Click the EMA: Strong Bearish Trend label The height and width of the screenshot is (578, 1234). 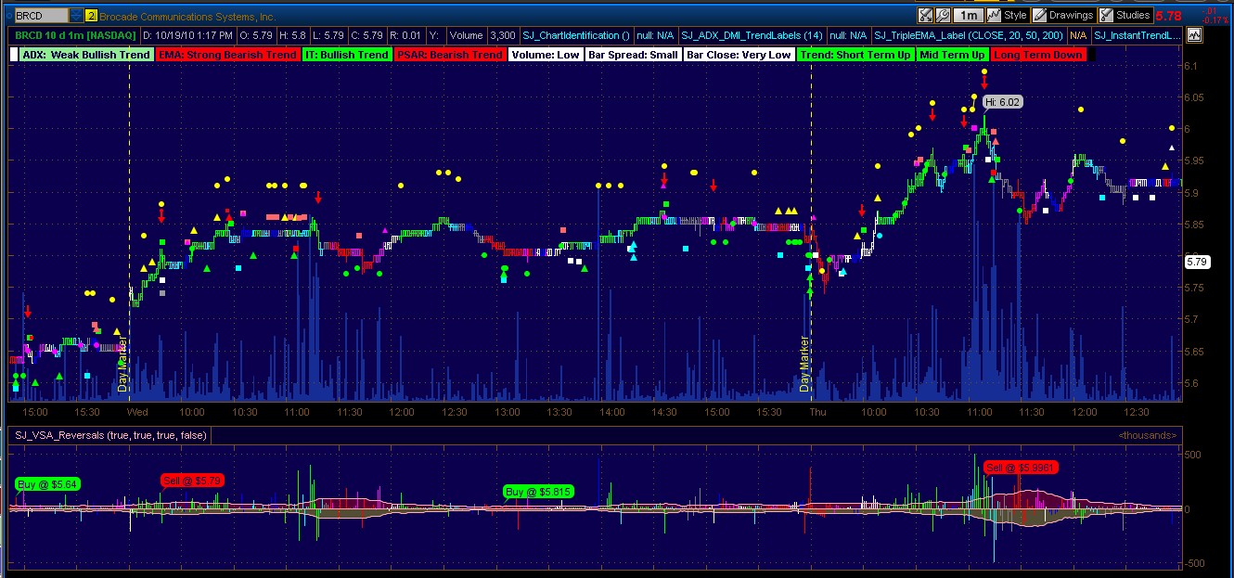227,55
